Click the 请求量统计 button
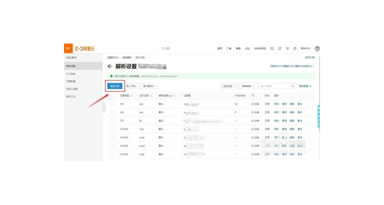Viewport: 384px width, 205px height. (149, 86)
